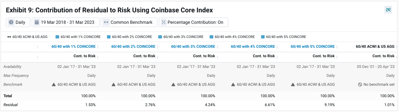Select 60/40 ACWI & US AGG legend item

(x=27, y=37)
